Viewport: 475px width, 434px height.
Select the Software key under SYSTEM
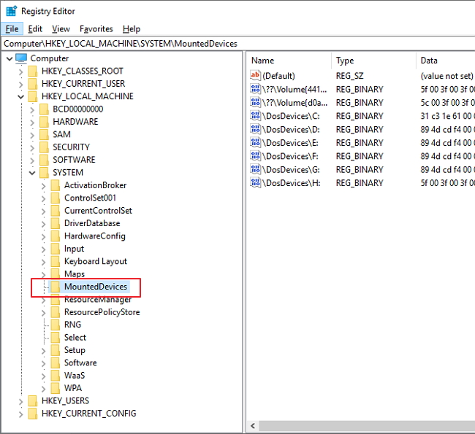coord(80,363)
